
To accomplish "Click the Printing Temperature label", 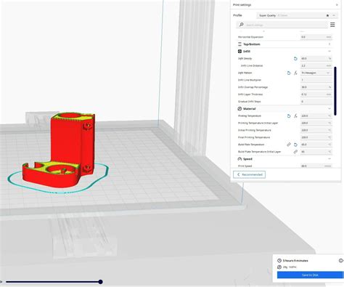I will pyautogui.click(x=250, y=116).
